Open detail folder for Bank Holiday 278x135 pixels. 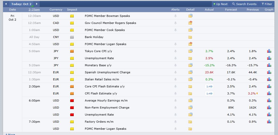pos(190,37)
